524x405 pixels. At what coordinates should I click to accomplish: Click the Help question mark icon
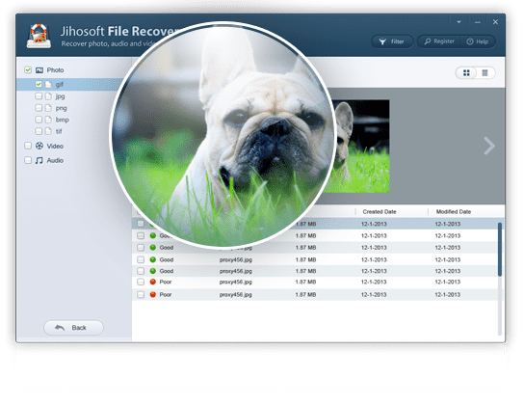(x=470, y=41)
